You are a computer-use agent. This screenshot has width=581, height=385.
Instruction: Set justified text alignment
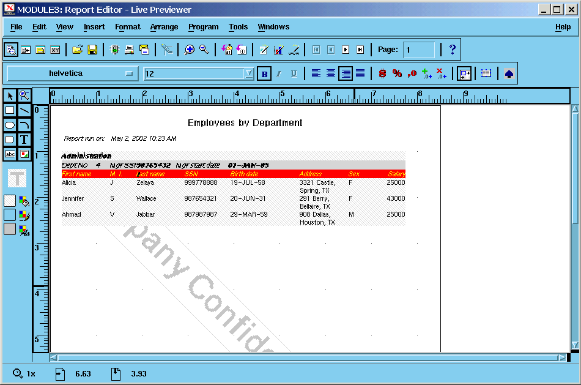tap(360, 73)
